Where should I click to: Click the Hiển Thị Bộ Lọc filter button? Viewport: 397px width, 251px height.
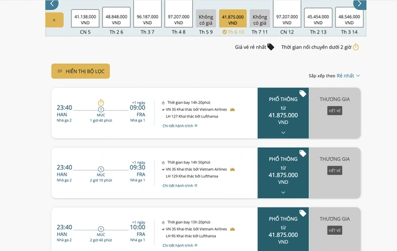81,71
